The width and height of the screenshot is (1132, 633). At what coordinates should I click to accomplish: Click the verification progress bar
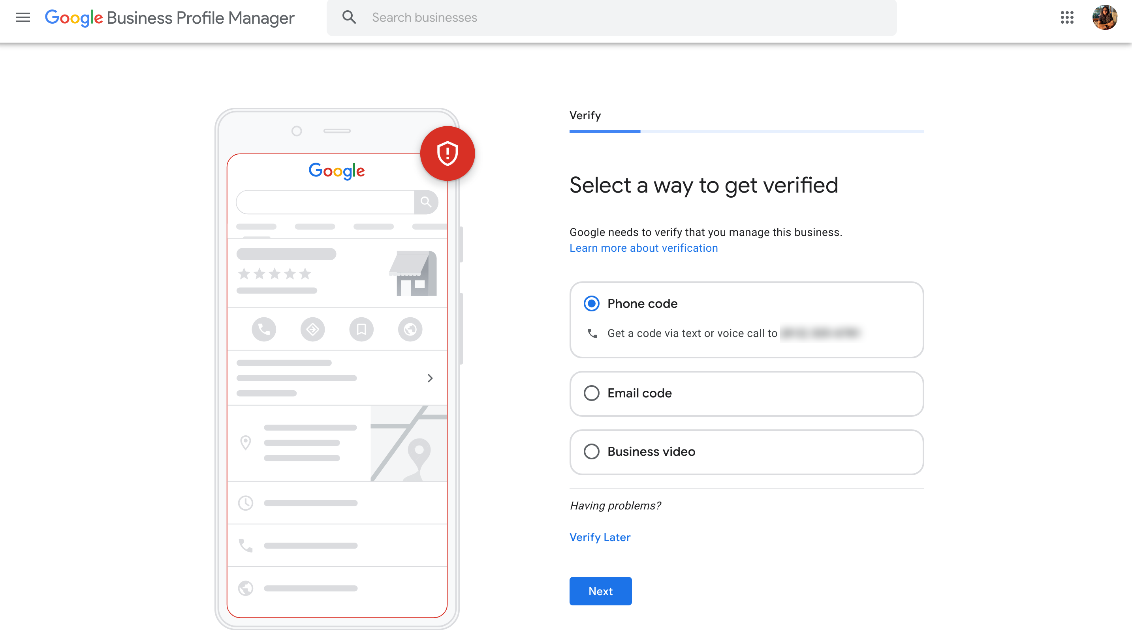pyautogui.click(x=747, y=131)
